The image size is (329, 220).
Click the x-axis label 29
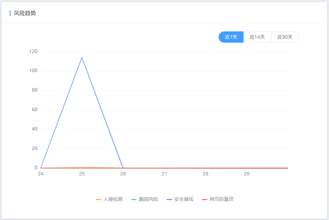(x=247, y=174)
